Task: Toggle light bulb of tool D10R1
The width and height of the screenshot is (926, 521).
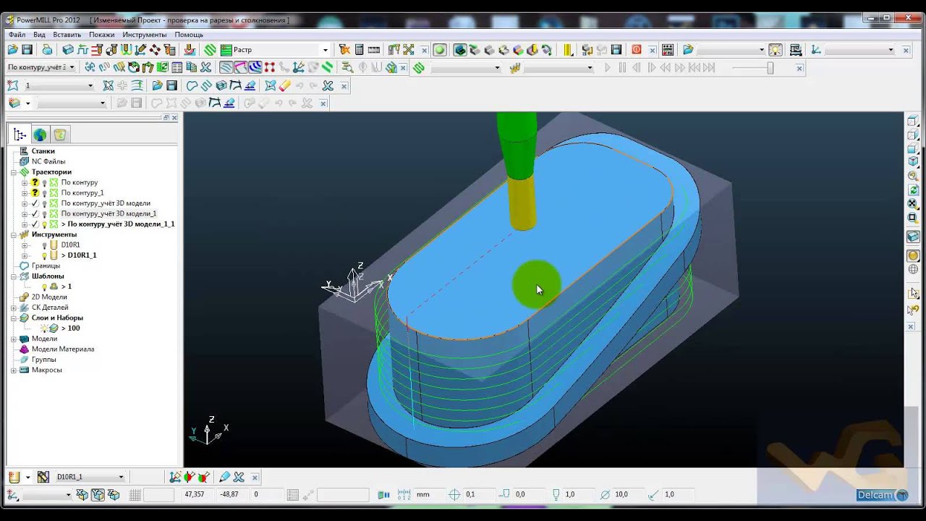Action: 45,245
